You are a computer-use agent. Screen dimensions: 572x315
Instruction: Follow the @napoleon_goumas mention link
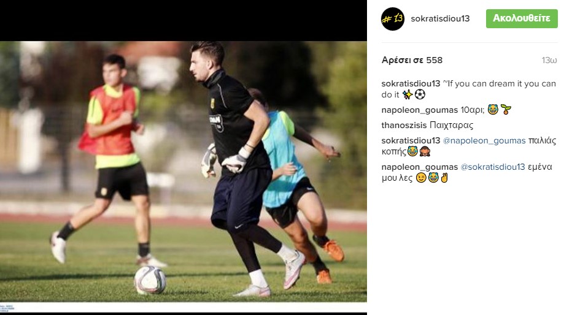coord(484,140)
